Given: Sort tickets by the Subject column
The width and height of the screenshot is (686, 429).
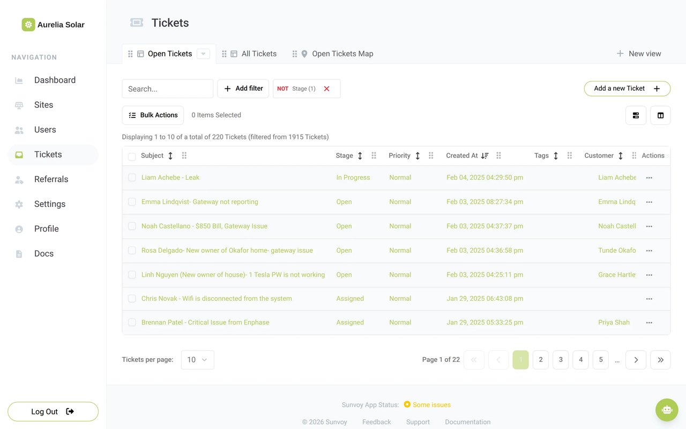Looking at the screenshot, I should tap(170, 156).
